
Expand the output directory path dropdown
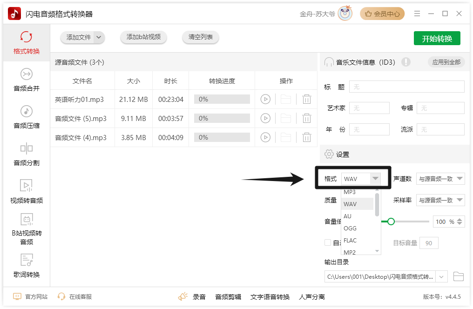click(x=441, y=276)
